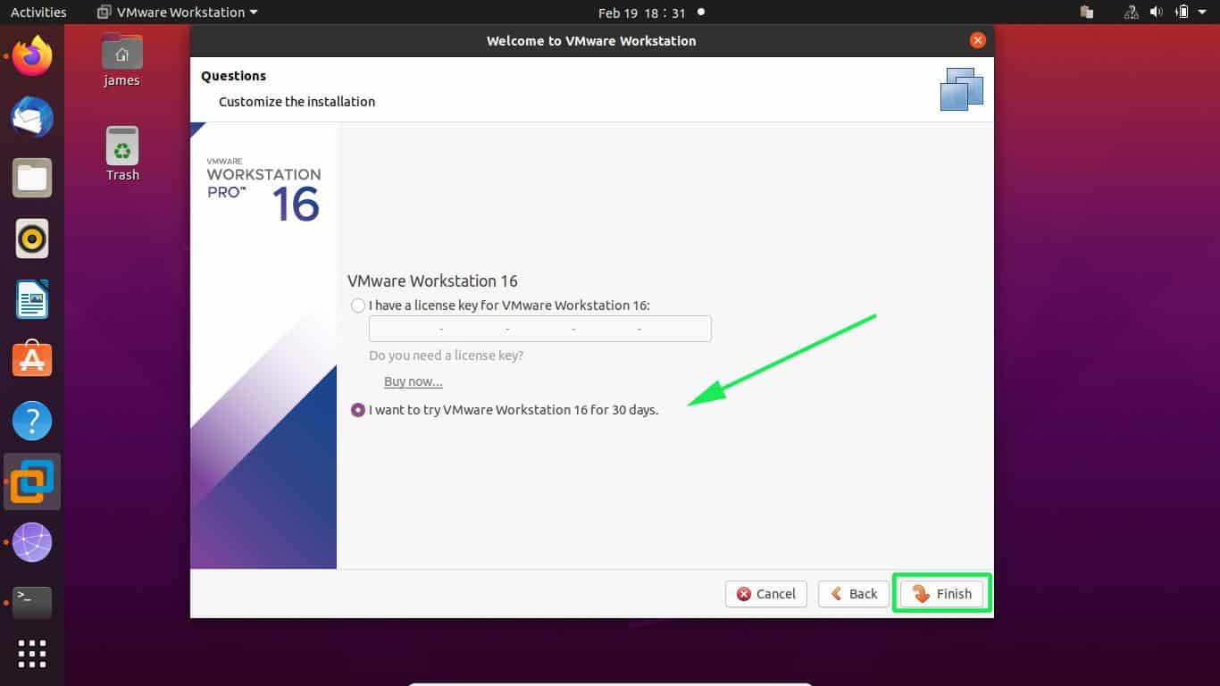Select 30-day trial radio button
This screenshot has width=1220, height=686.
358,410
